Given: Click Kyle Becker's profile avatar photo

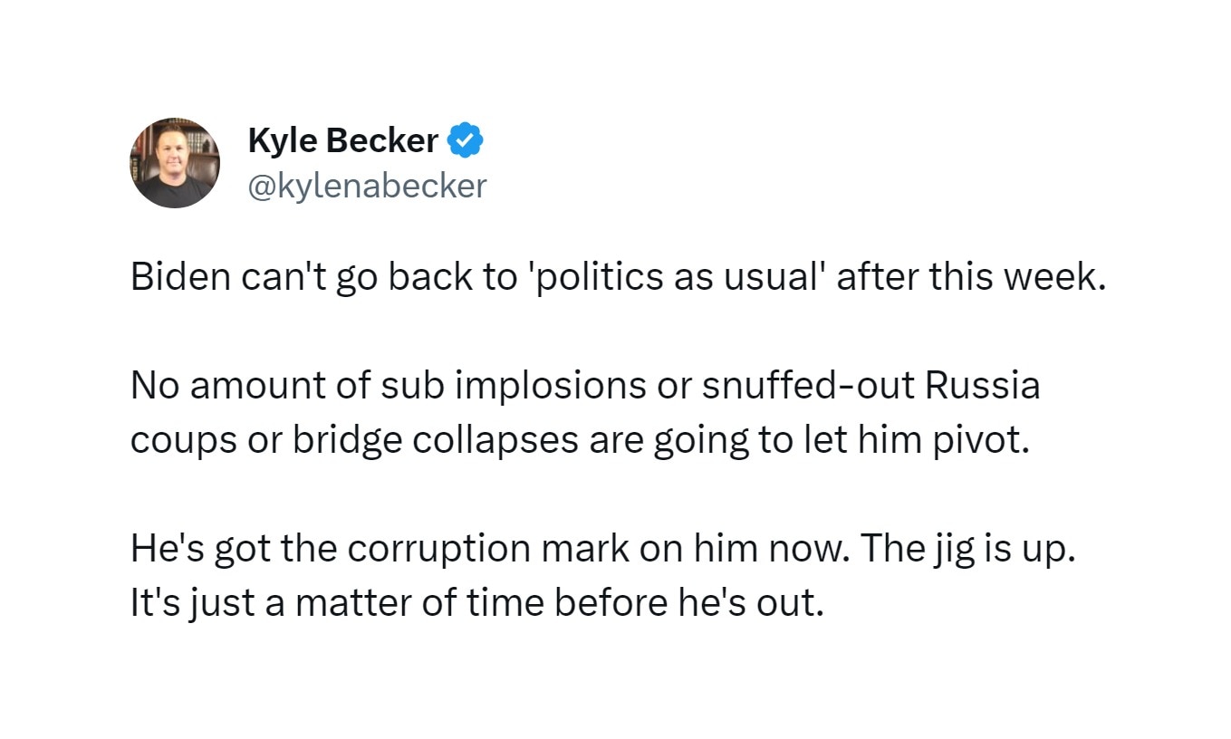Looking at the screenshot, I should (x=175, y=163).
